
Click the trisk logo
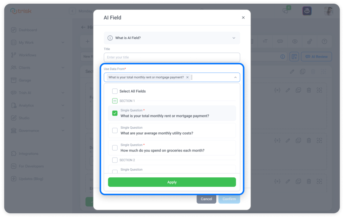click(x=21, y=11)
